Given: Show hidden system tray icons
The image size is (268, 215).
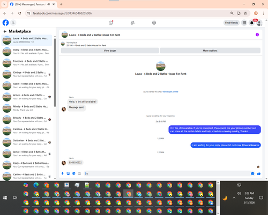Looking at the screenshot, I should point(234,198).
